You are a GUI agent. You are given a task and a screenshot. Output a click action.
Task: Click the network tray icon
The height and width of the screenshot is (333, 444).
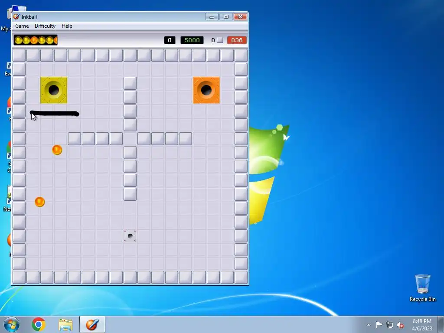tap(390, 325)
